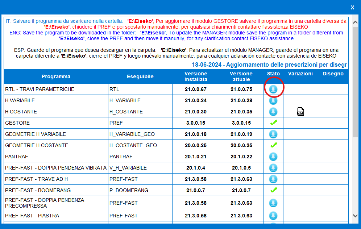Select the Versione attuale column header
Viewport: 361px width, 229px height.
point(242,76)
